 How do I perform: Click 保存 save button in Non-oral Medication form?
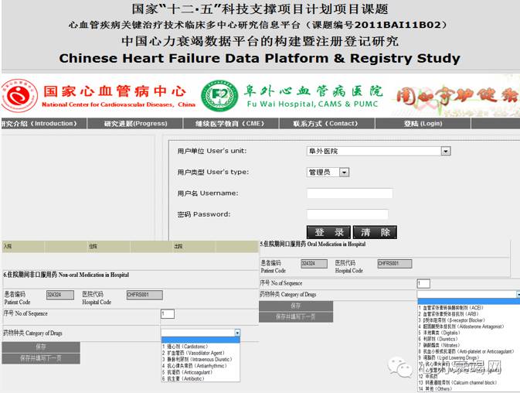click(x=41, y=347)
